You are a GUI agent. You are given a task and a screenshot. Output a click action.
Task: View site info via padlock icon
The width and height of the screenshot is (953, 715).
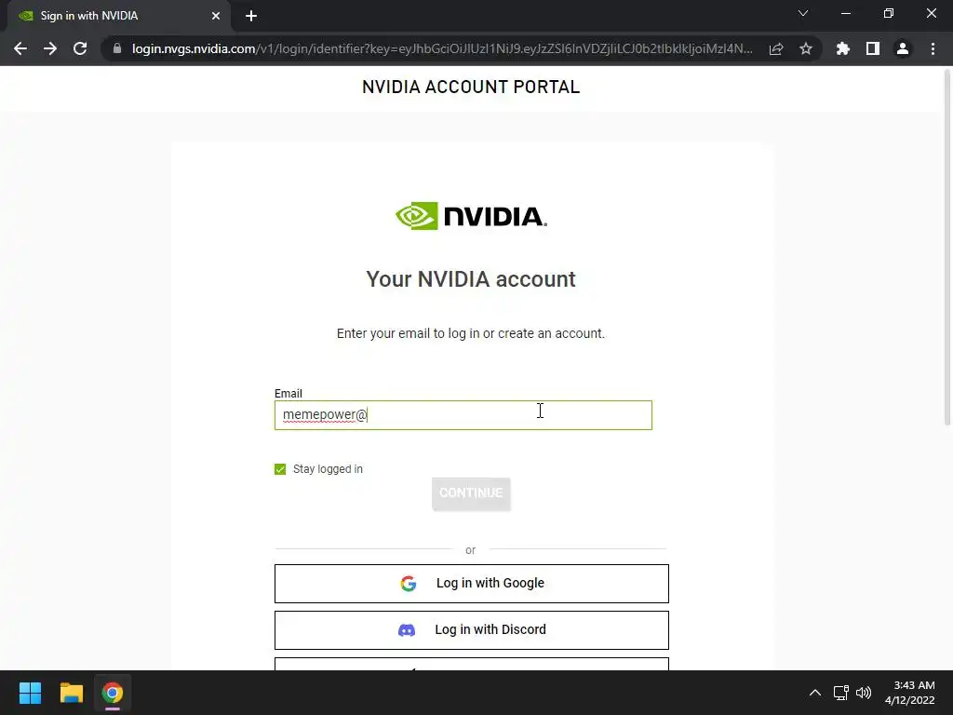pyautogui.click(x=117, y=48)
